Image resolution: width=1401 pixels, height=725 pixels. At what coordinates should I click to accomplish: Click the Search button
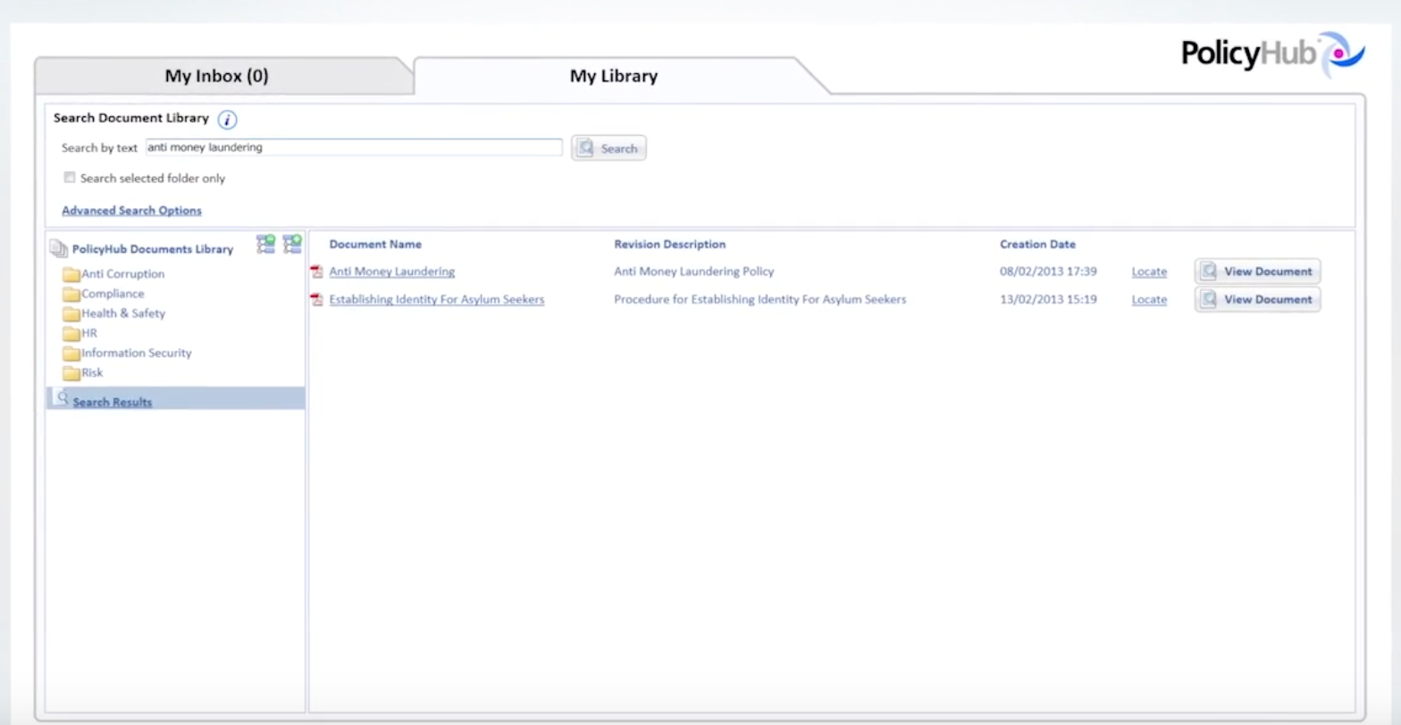(608, 148)
